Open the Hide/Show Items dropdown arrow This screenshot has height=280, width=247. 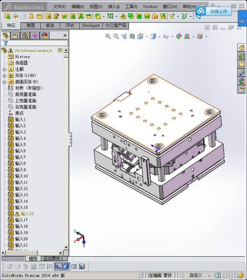click(172, 37)
